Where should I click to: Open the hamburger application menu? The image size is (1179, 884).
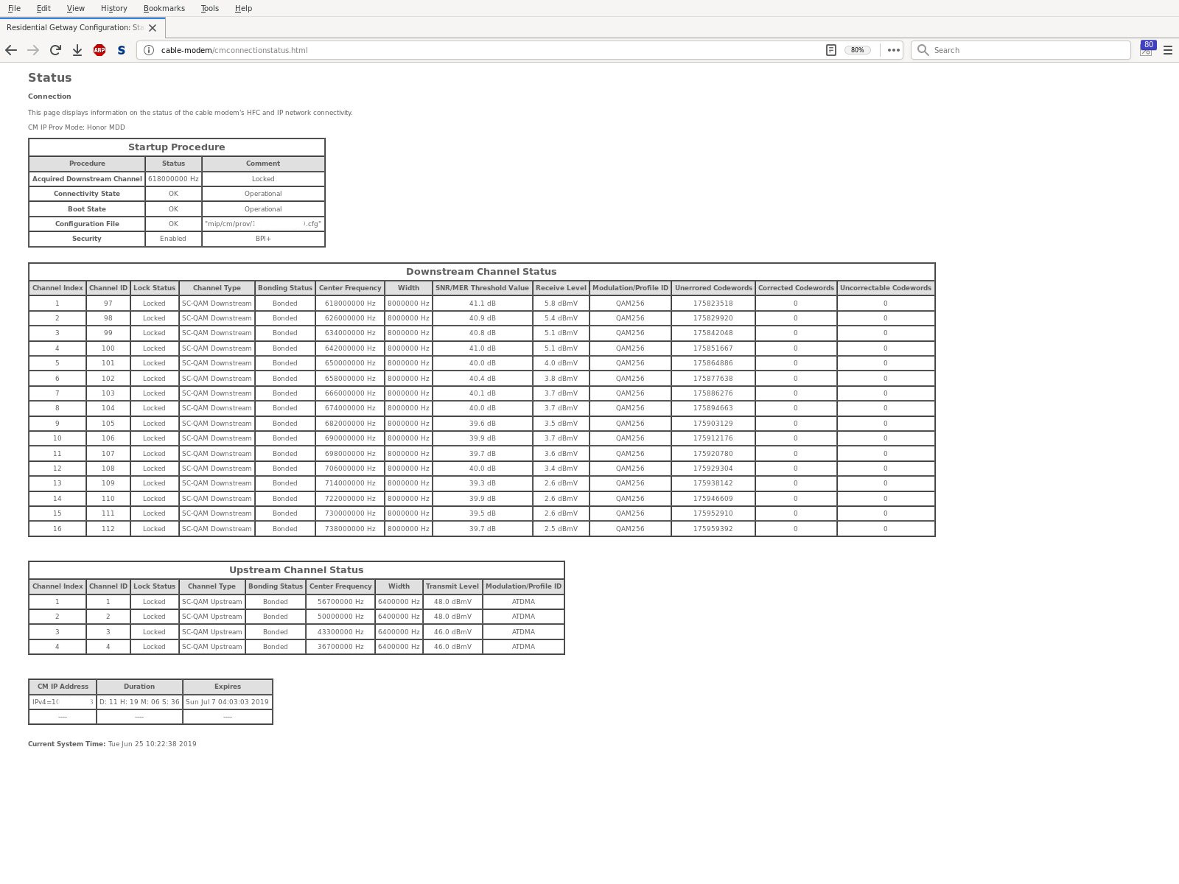pyautogui.click(x=1167, y=50)
